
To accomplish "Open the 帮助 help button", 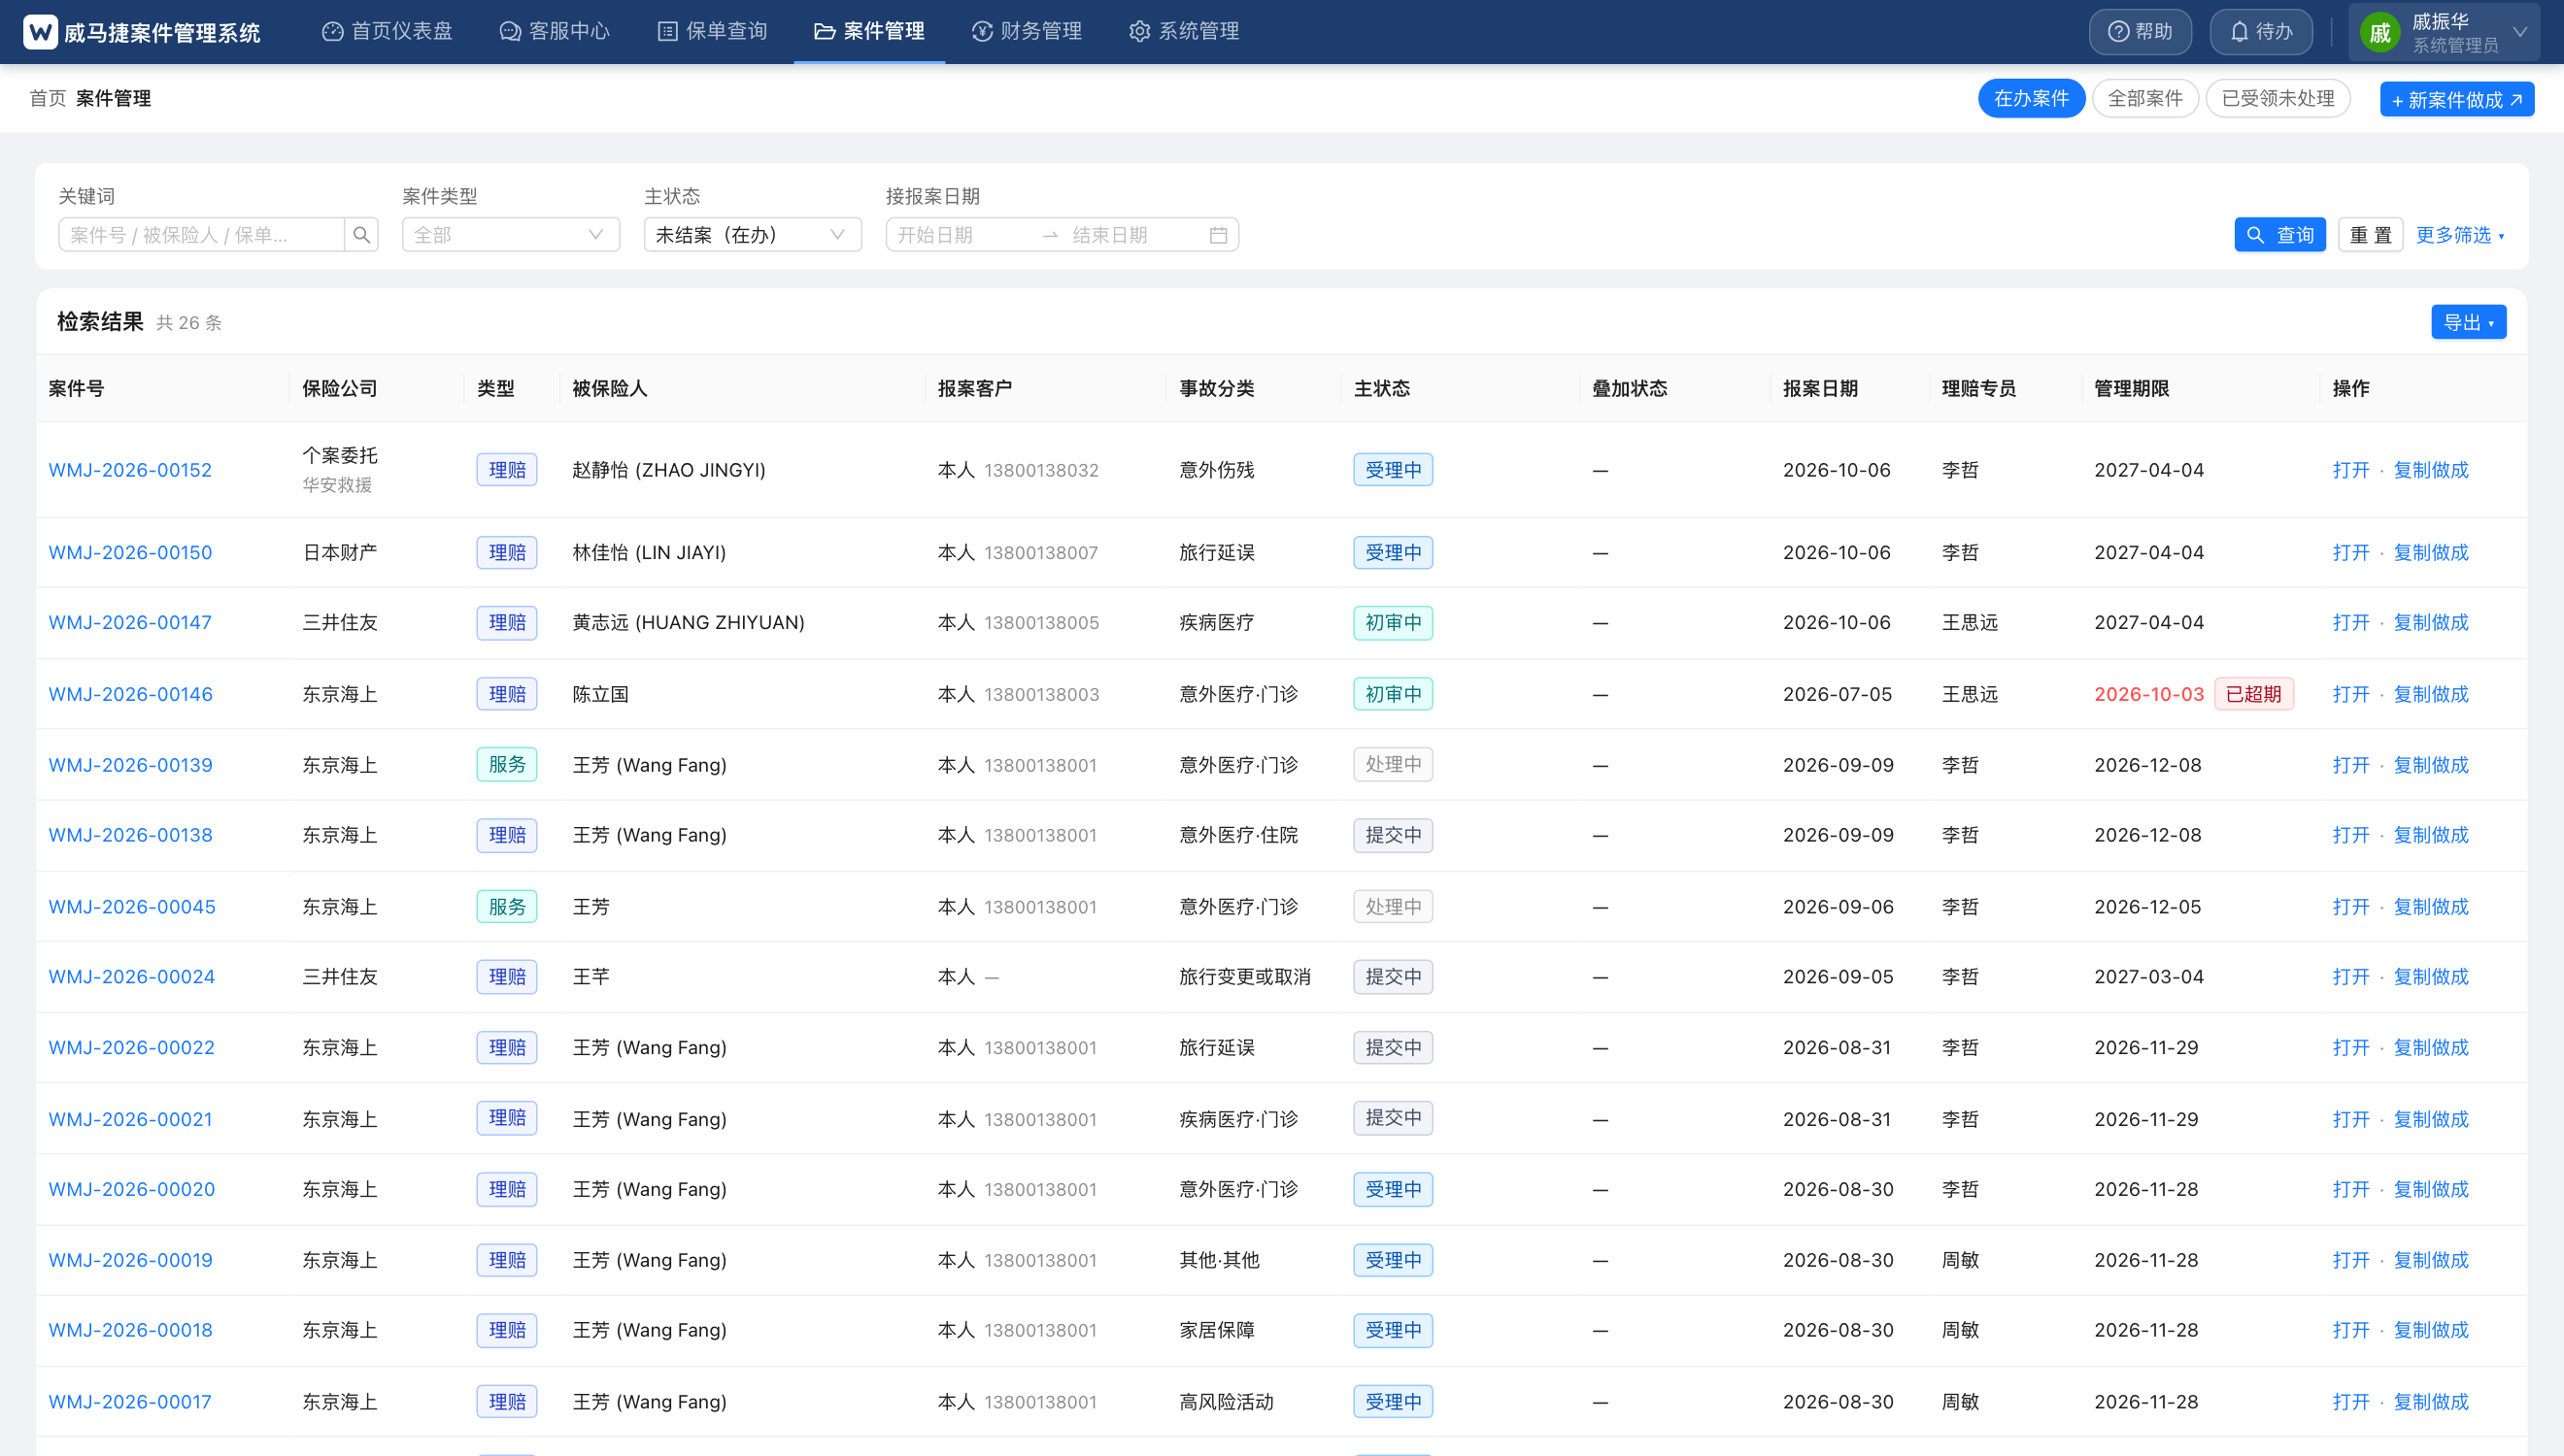I will click(2140, 32).
